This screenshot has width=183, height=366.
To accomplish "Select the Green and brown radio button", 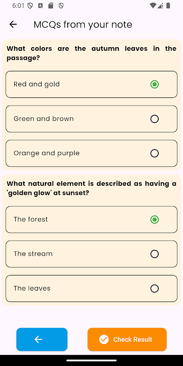I will (155, 119).
